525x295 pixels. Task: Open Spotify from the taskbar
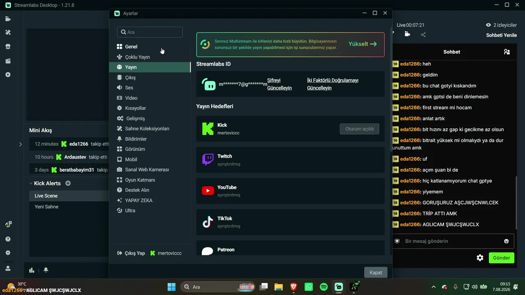[324, 287]
